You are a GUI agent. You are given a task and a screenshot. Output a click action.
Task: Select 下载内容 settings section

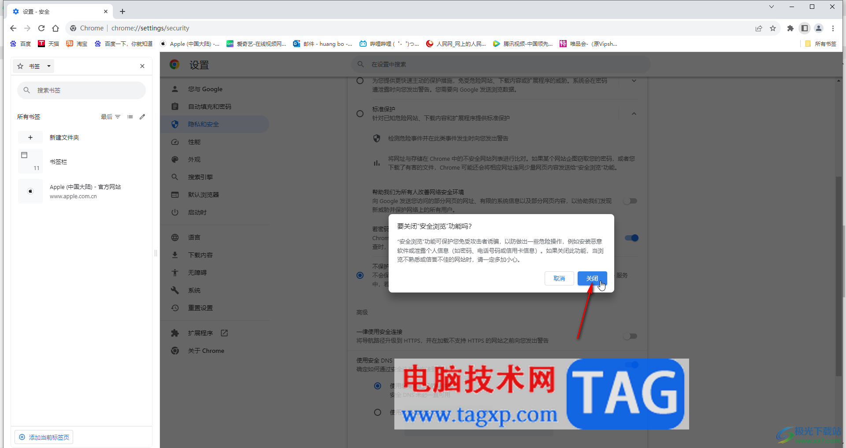215,255
